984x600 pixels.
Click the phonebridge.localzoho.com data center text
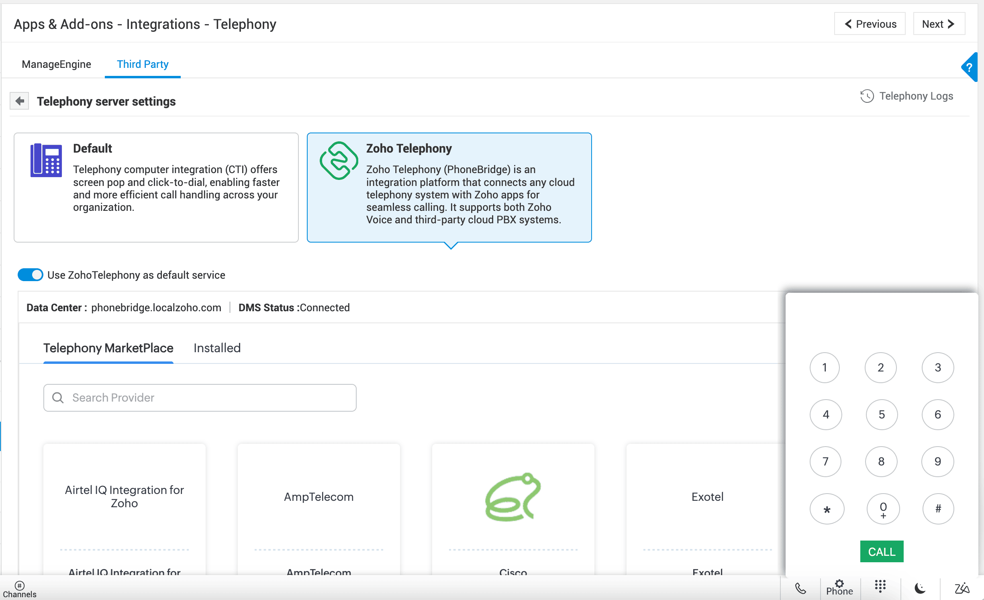(x=156, y=308)
